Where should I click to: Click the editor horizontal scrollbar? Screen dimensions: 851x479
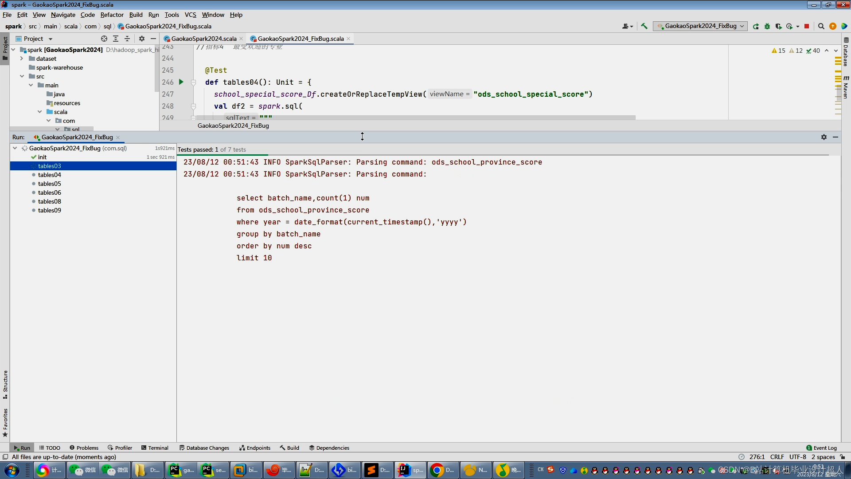416,118
